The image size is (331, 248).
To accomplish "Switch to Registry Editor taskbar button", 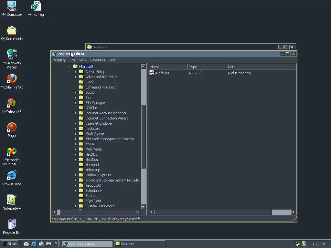I will point(87,244).
